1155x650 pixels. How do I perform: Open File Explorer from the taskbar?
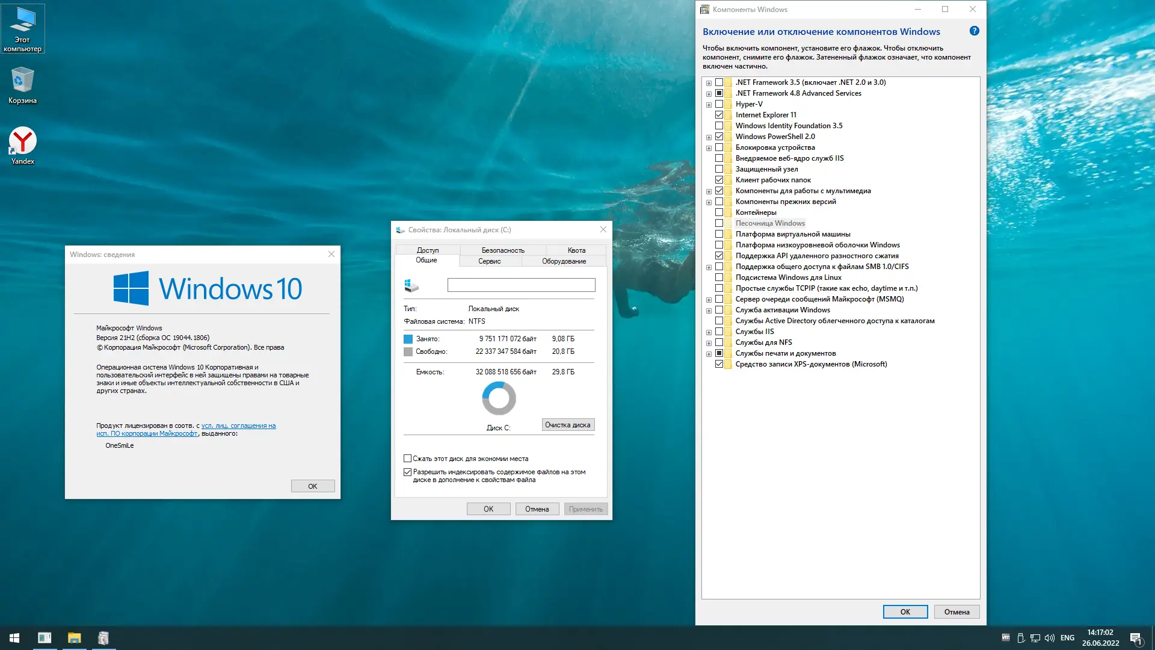click(x=74, y=638)
